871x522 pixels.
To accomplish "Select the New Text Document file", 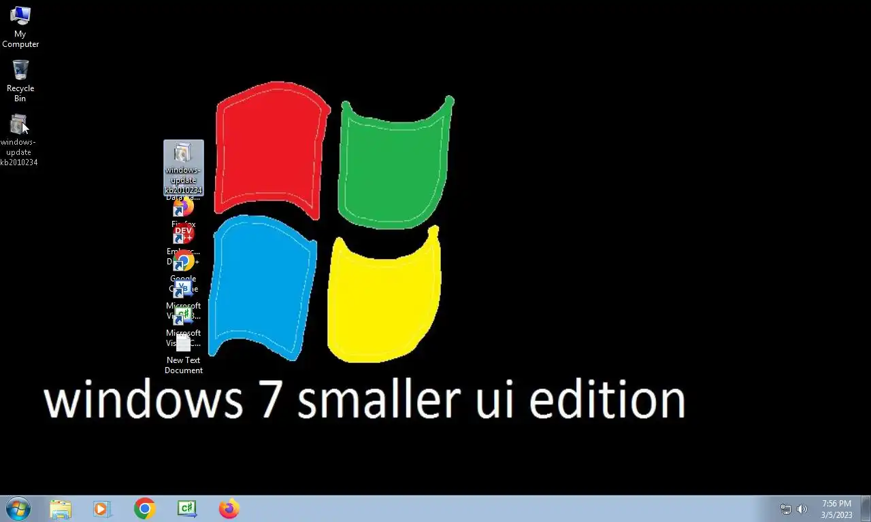I will coord(183,353).
